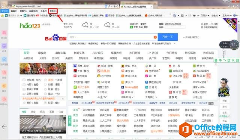Viewport: 240px width, 140px height.
Task: Open the 工具(T) Tools menu in menu bar
Action: 43,11
